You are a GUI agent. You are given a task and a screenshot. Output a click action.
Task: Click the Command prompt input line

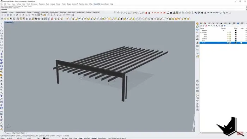tap(123, 10)
